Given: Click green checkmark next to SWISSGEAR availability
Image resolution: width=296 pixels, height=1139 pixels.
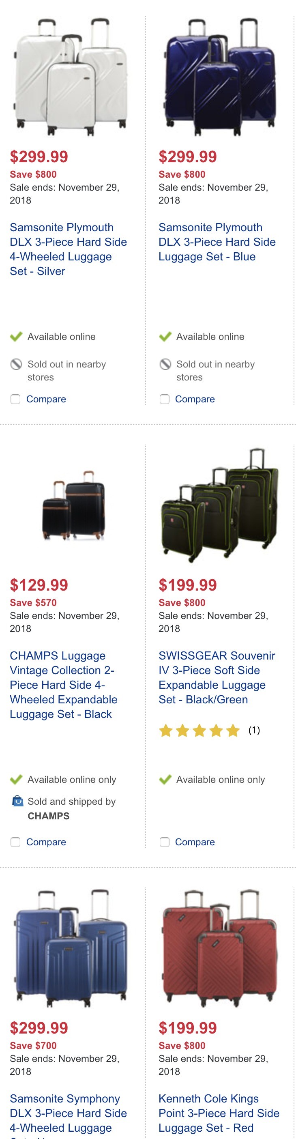Looking at the screenshot, I should pyautogui.click(x=165, y=780).
